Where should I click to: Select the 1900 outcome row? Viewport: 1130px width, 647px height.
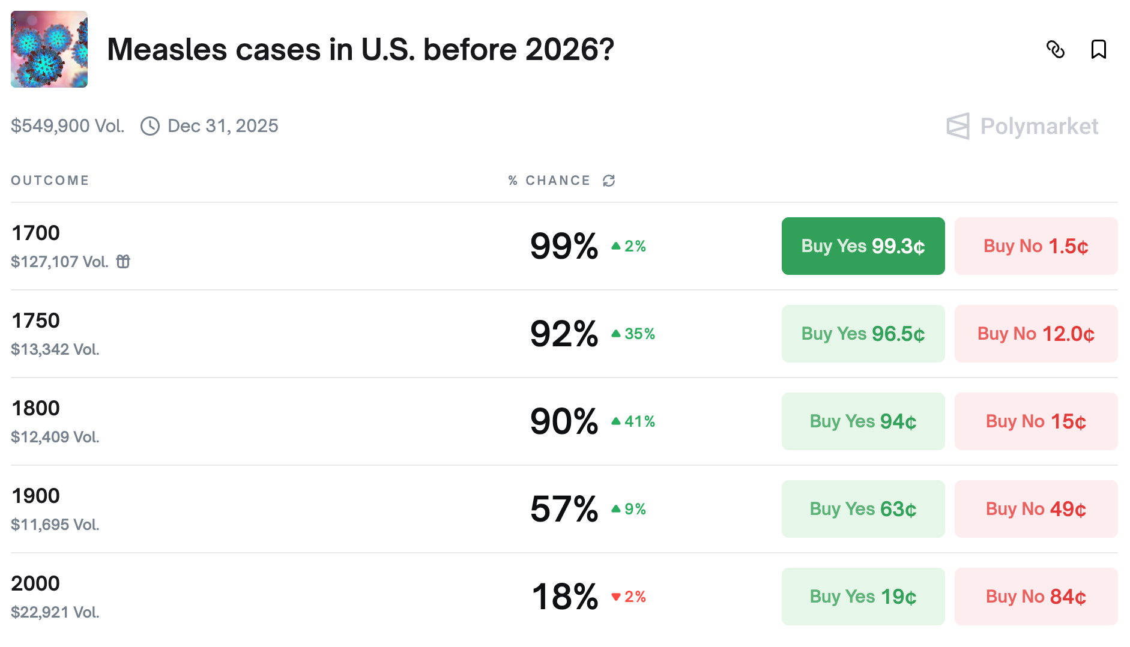click(564, 509)
